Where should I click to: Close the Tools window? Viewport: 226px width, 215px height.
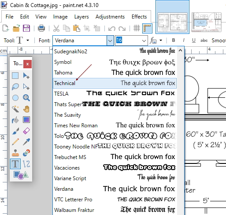tap(27, 64)
